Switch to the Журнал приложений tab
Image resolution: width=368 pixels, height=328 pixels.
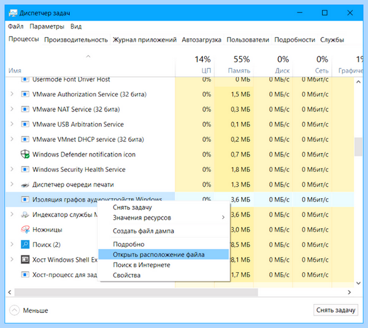pyautogui.click(x=145, y=40)
